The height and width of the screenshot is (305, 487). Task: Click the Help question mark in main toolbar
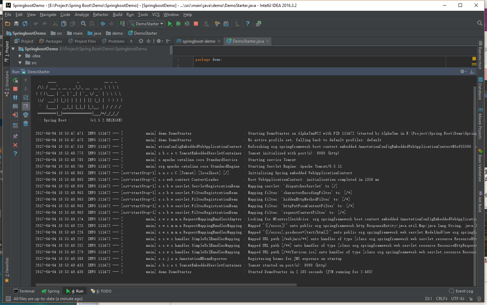click(248, 24)
